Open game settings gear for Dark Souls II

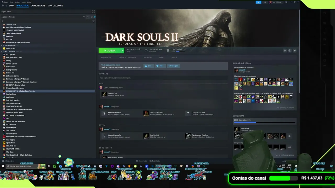285,51
